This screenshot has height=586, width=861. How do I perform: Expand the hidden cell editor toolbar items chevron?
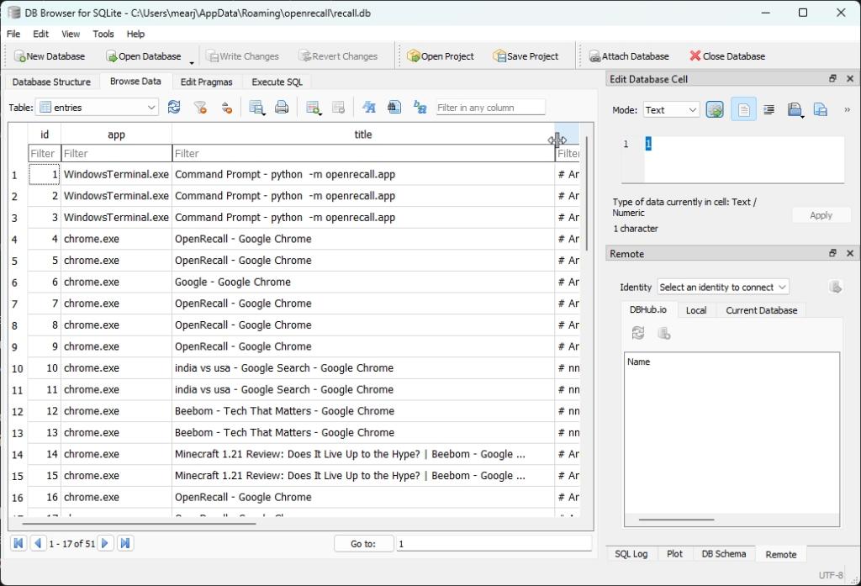(847, 110)
